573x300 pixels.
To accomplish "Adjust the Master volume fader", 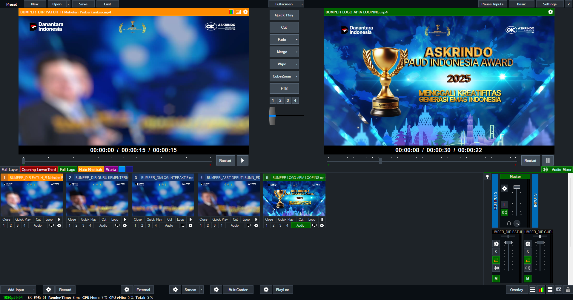I will coord(517,187).
